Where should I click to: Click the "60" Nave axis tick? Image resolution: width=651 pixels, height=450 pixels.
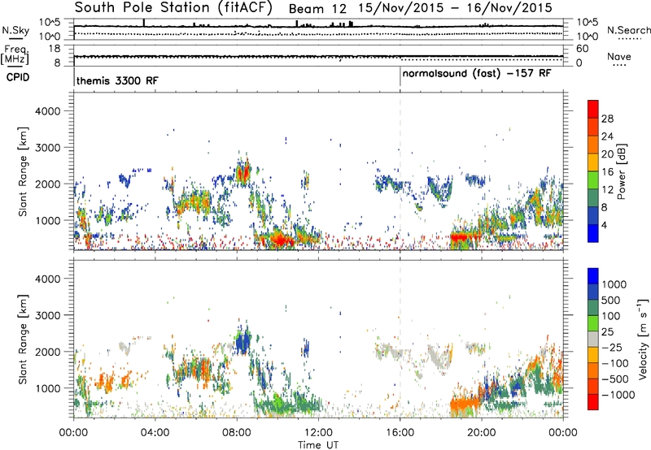[582, 49]
